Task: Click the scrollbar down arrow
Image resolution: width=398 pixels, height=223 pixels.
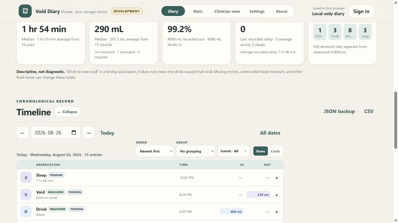Action: pos(395,220)
